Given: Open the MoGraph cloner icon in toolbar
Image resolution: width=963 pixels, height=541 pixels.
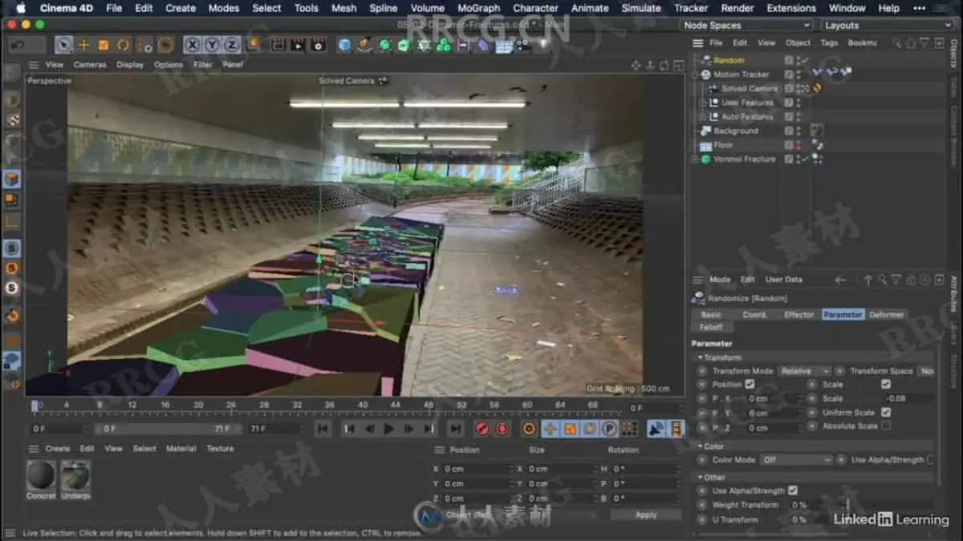Looking at the screenshot, I should point(444,45).
